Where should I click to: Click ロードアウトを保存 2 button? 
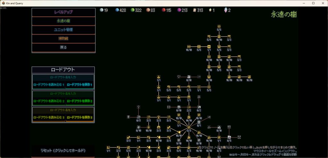point(79,101)
